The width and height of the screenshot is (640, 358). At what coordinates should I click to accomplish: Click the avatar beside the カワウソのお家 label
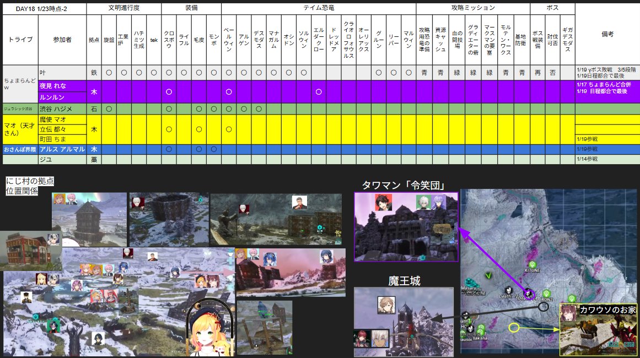click(x=568, y=313)
